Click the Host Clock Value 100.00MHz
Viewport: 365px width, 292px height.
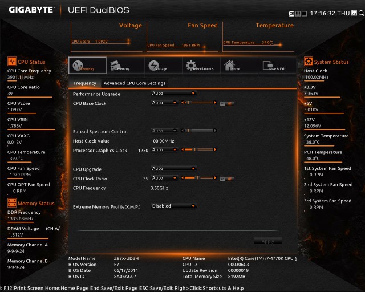[162, 141]
